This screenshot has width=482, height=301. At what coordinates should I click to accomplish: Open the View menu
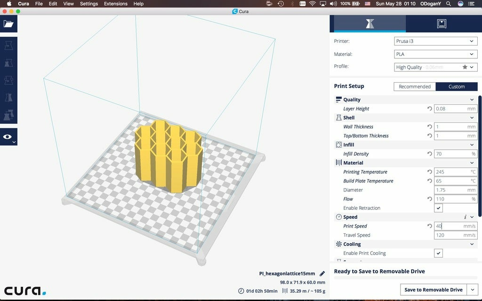pyautogui.click(x=68, y=4)
